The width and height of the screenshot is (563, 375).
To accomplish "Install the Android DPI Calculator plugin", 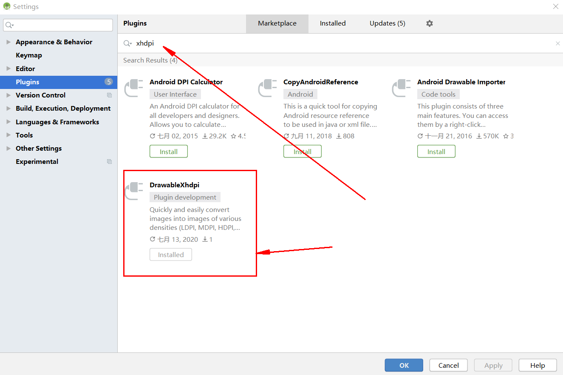I will coord(168,151).
